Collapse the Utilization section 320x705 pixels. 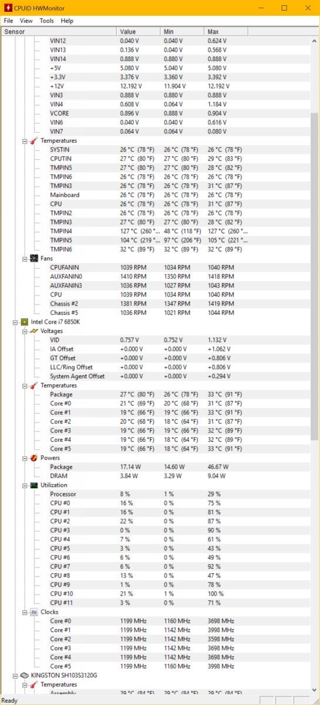(x=25, y=485)
